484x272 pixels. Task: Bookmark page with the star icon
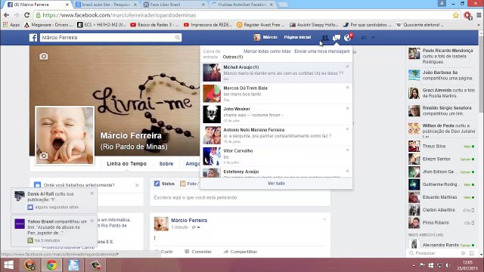pyautogui.click(x=455, y=15)
